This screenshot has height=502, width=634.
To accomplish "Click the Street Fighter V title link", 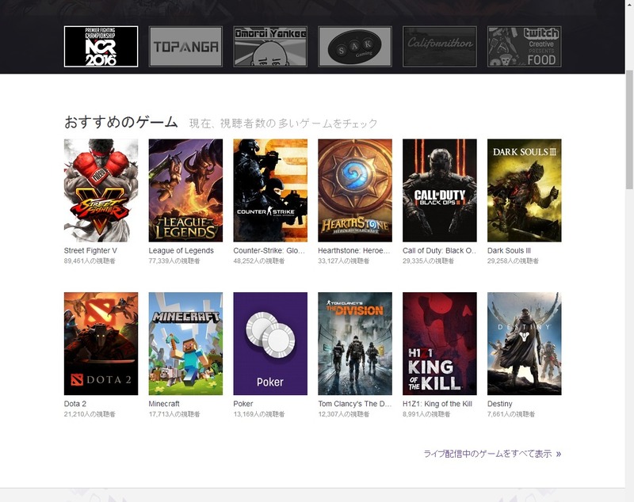I will (90, 250).
